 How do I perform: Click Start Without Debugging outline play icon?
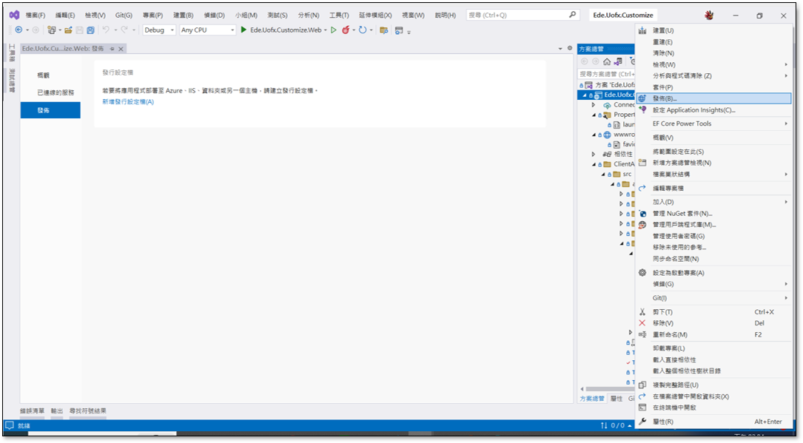coord(334,30)
